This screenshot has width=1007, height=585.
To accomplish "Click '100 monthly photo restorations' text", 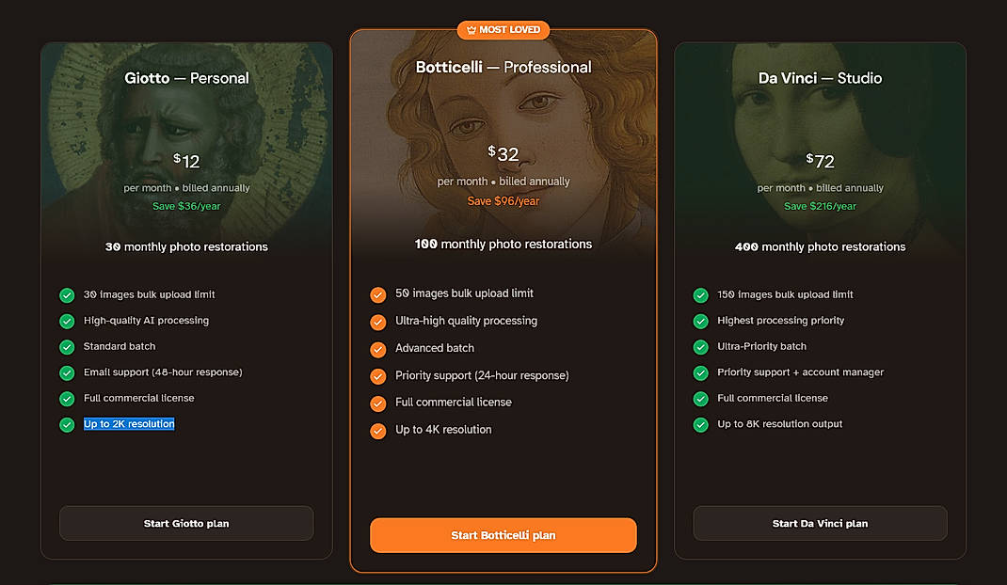I will coord(503,244).
